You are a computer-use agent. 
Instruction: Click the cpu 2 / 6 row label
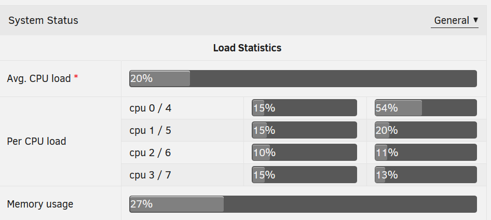coord(151,153)
